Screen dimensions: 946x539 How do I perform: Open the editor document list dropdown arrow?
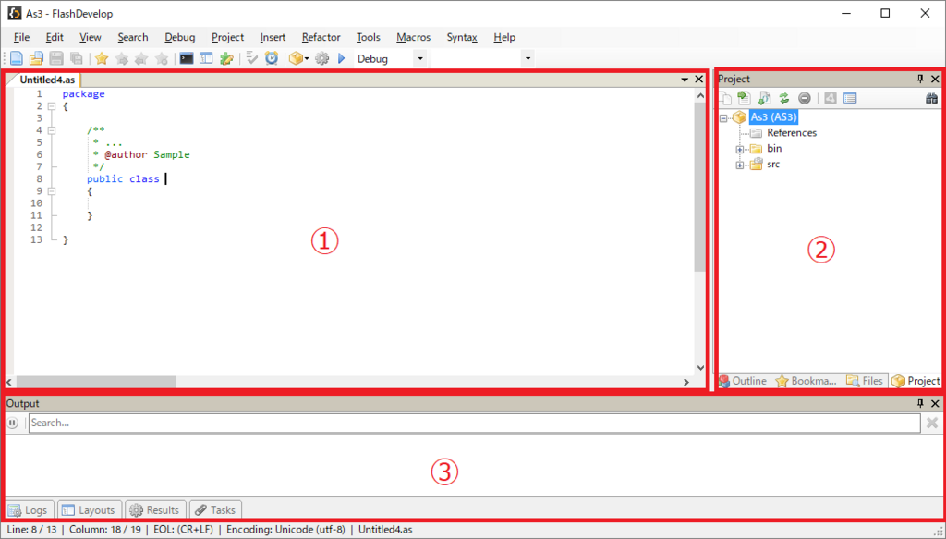pos(685,80)
